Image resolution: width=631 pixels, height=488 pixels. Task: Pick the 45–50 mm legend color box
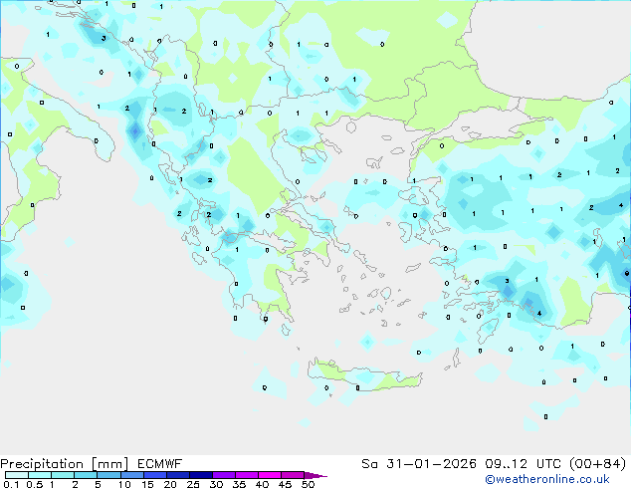(x=293, y=475)
